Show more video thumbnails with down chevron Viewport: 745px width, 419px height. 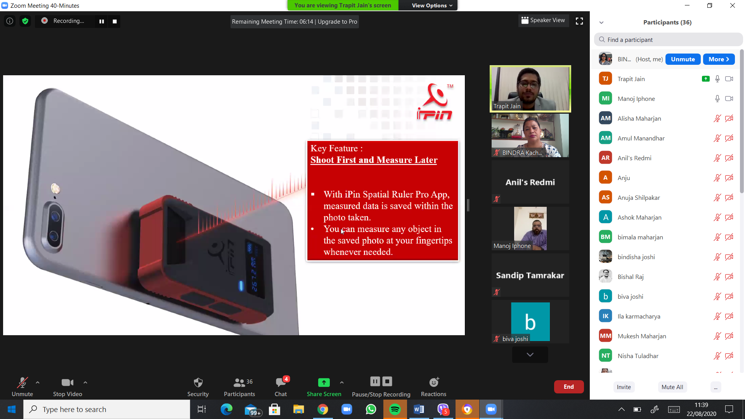(530, 355)
